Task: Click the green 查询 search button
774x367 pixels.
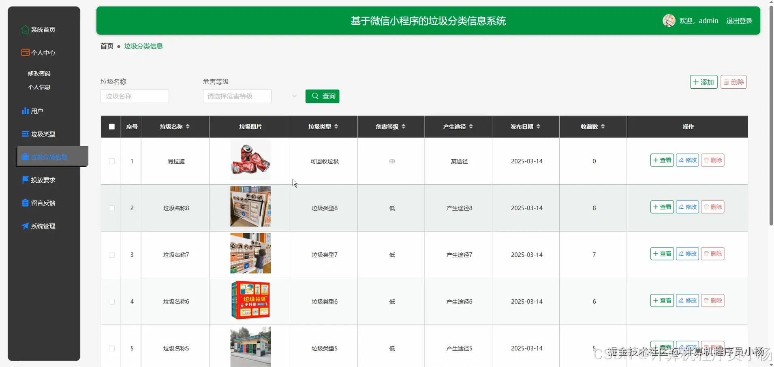Action: 322,96
